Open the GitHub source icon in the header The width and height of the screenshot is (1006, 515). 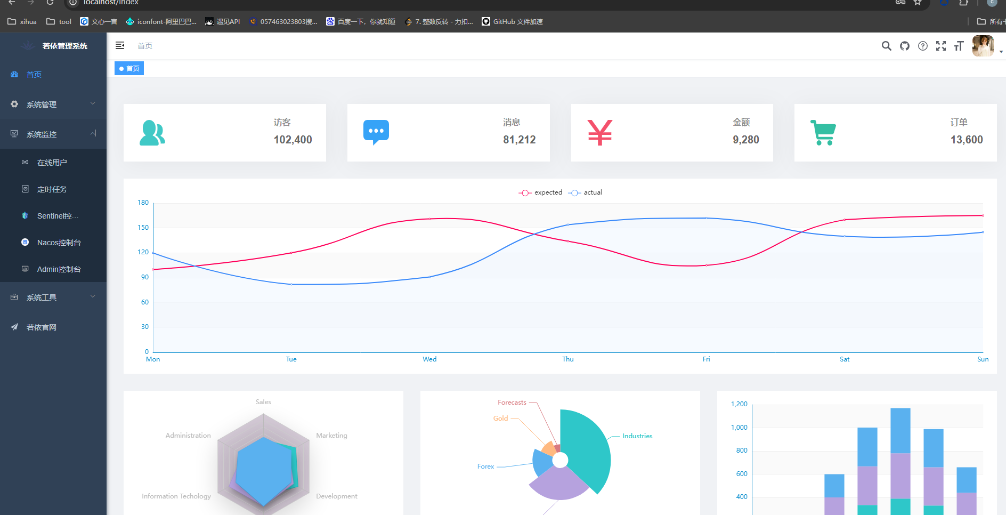pos(905,46)
